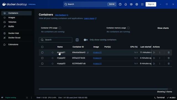Open the apps grid icon
Screen dimensions: 177x100
[142, 4]
